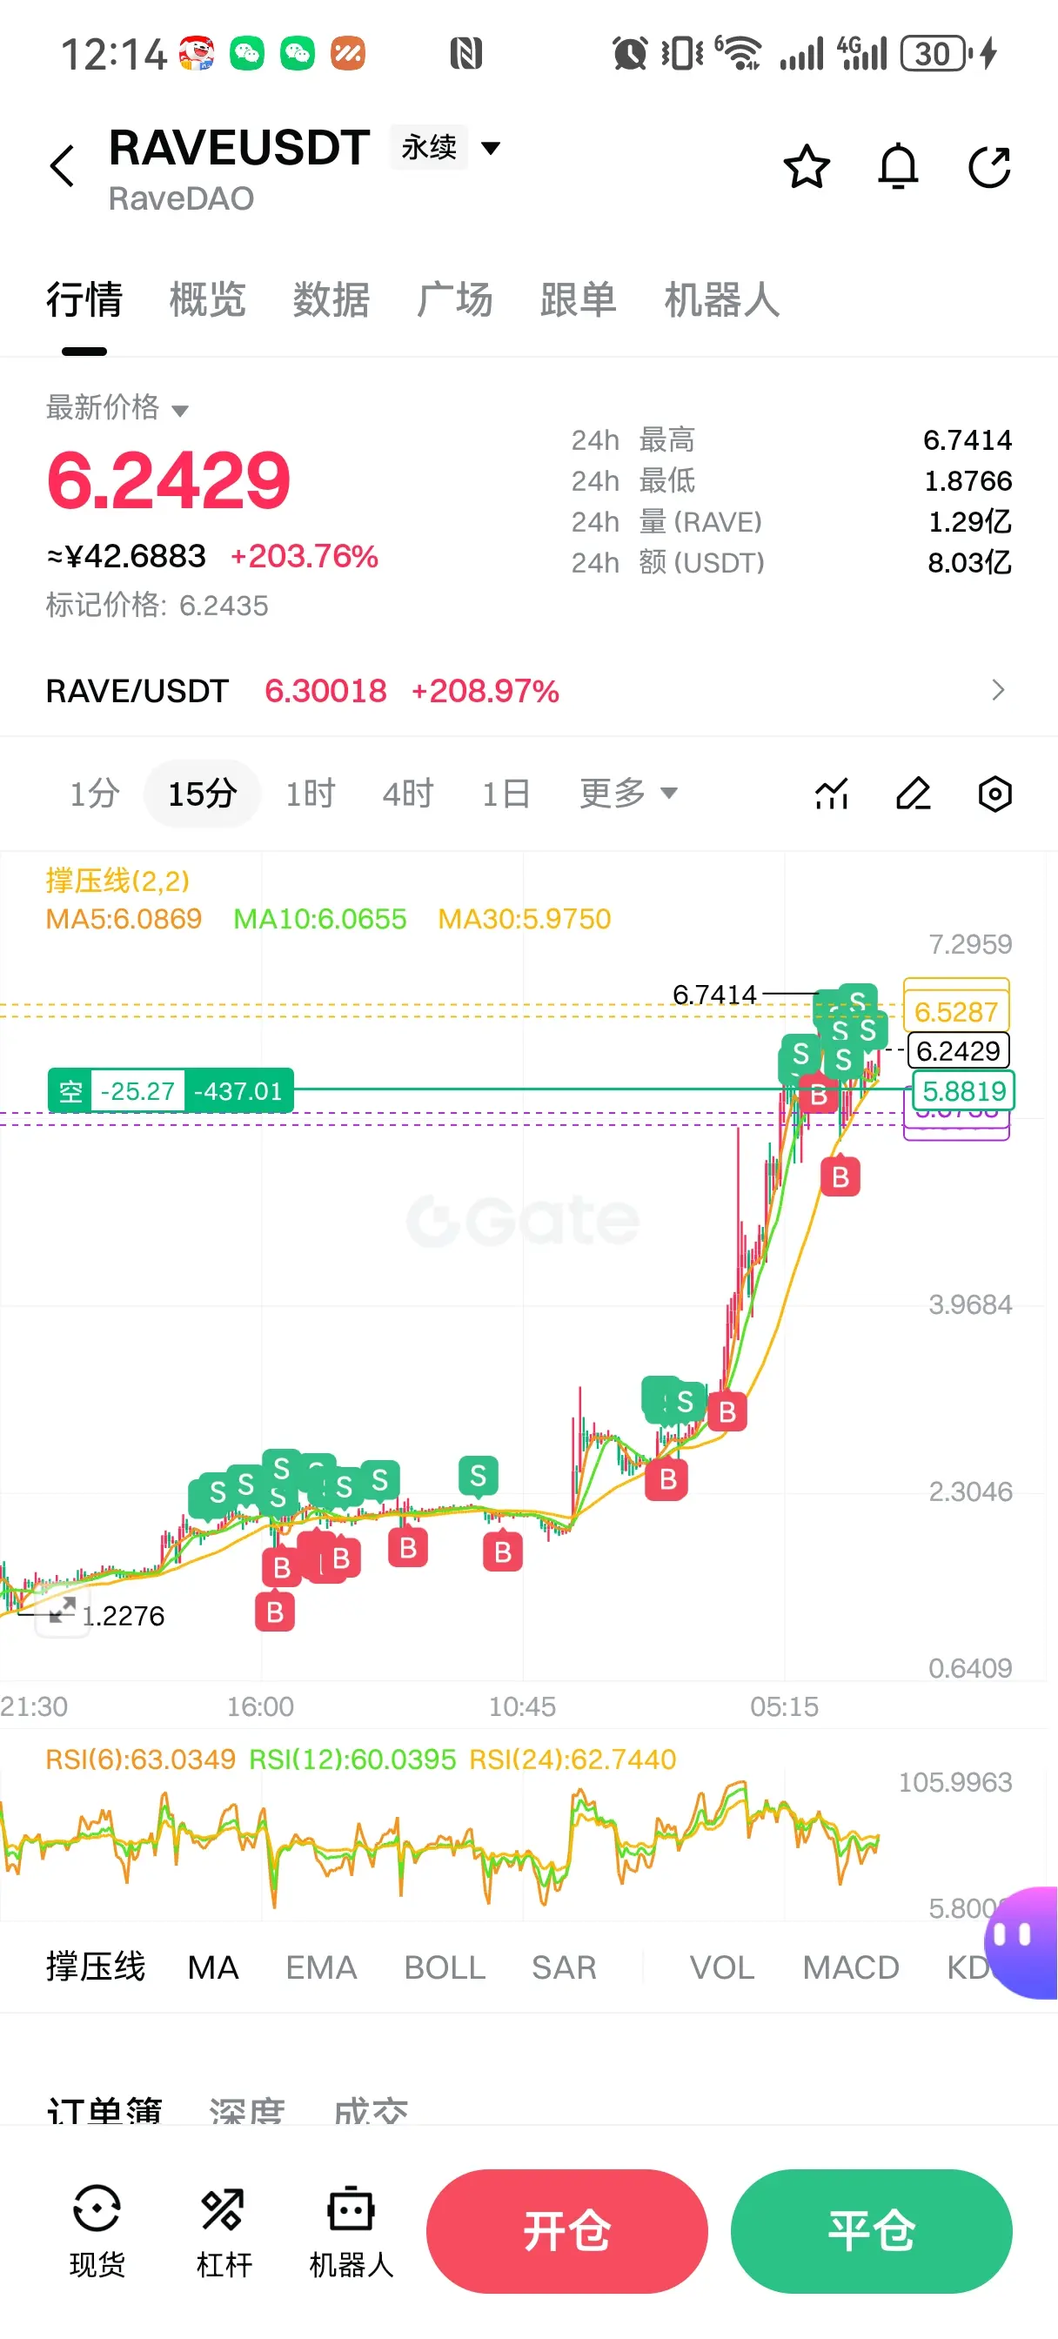Open the 最新价格 price type dropdown
Image resolution: width=1058 pixels, height=2339 pixels.
(x=117, y=408)
